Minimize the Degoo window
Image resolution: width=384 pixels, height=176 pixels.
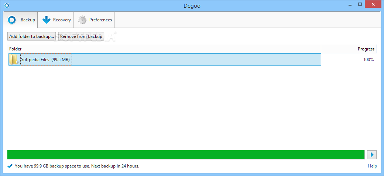pos(349,4)
